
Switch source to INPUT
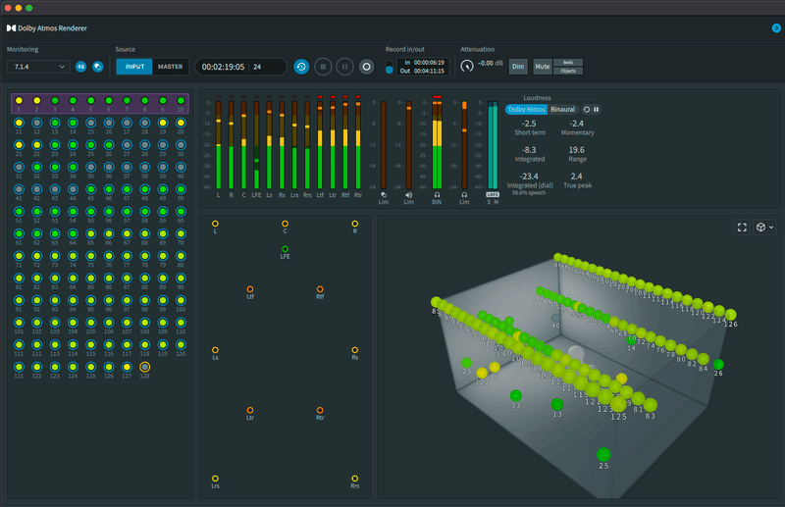coord(134,67)
